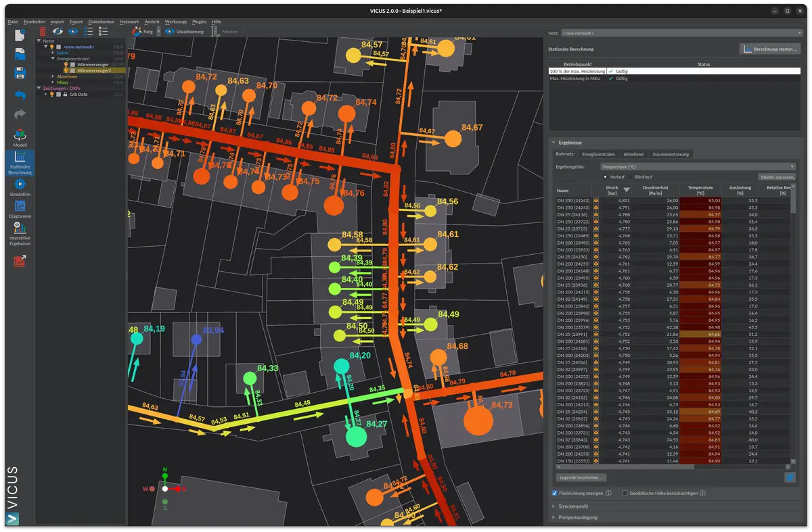Click the New project file icon
This screenshot has height=532, width=812.
pos(20,35)
